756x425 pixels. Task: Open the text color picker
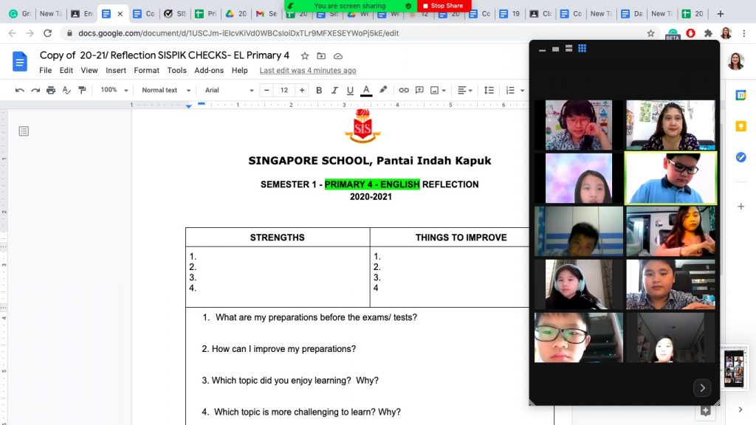[x=366, y=90]
